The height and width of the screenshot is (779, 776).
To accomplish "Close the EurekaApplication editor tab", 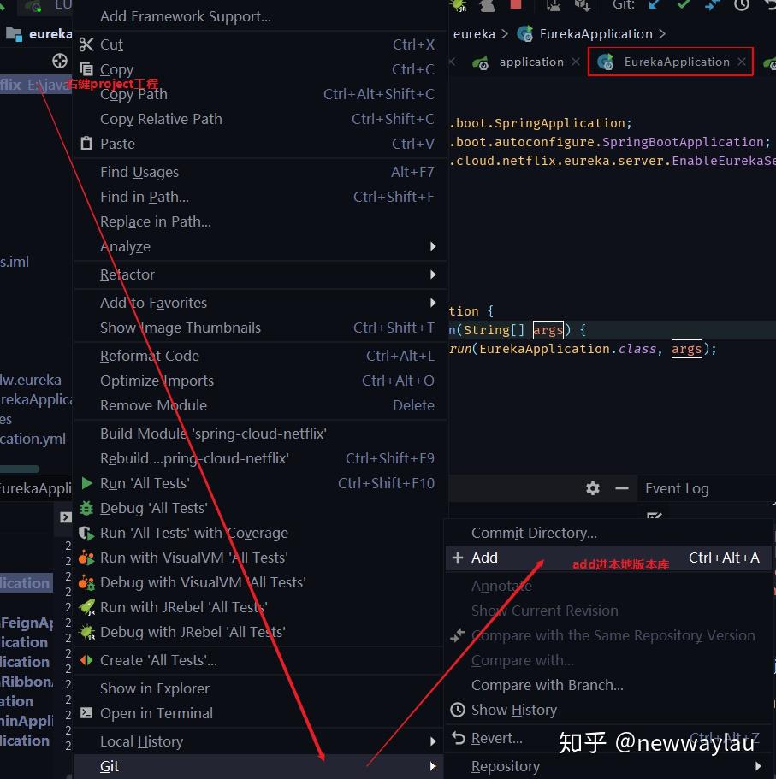I will click(x=741, y=62).
